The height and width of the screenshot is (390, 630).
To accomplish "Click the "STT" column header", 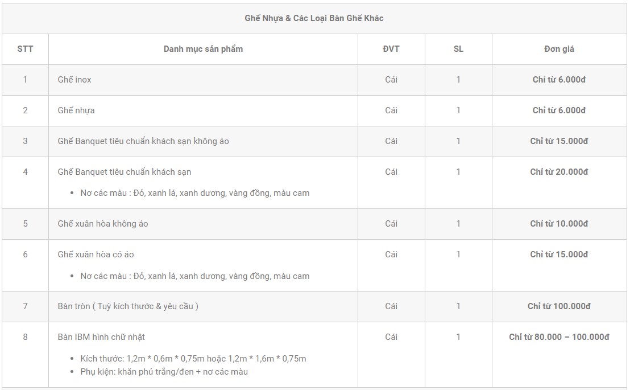I will (x=25, y=49).
